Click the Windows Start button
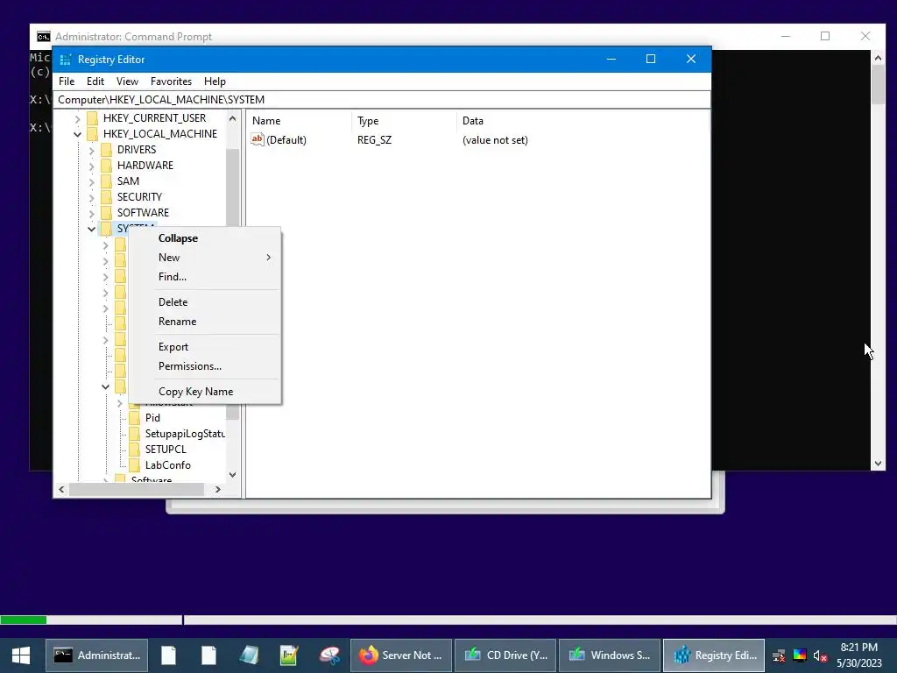 coord(21,655)
